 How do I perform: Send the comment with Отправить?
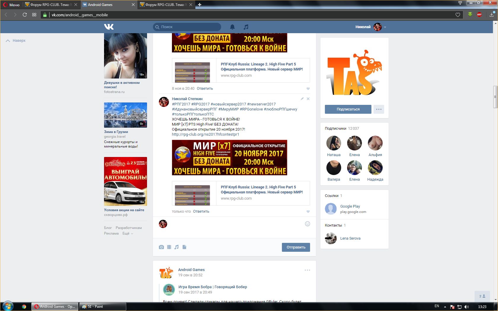(296, 247)
